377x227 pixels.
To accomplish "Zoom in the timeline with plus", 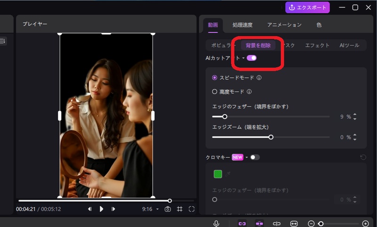I will pyautogui.click(x=365, y=224).
